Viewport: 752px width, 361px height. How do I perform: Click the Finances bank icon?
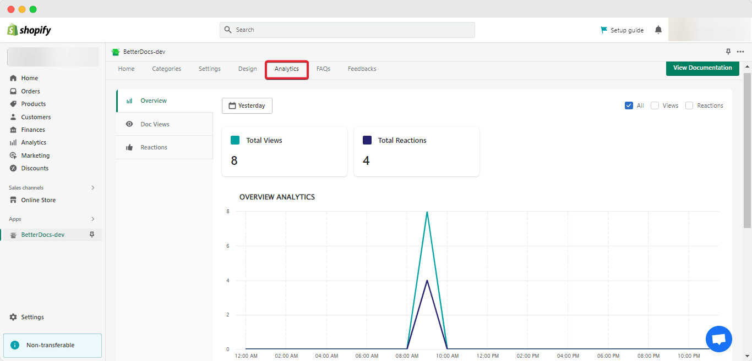point(13,130)
